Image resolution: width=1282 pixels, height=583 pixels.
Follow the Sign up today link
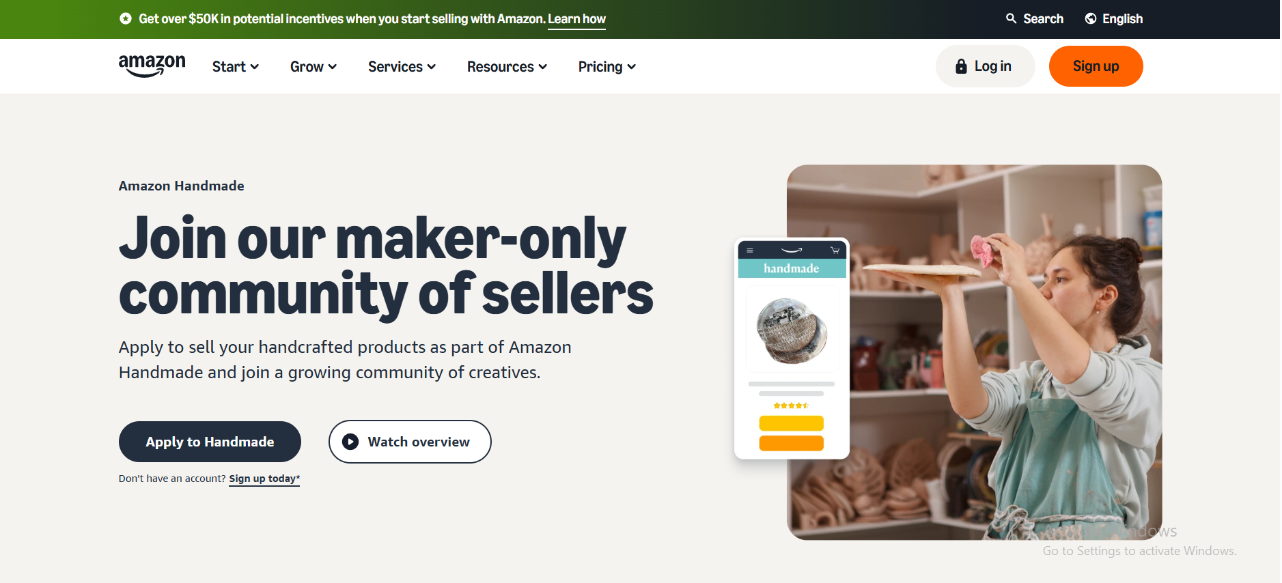(x=264, y=479)
